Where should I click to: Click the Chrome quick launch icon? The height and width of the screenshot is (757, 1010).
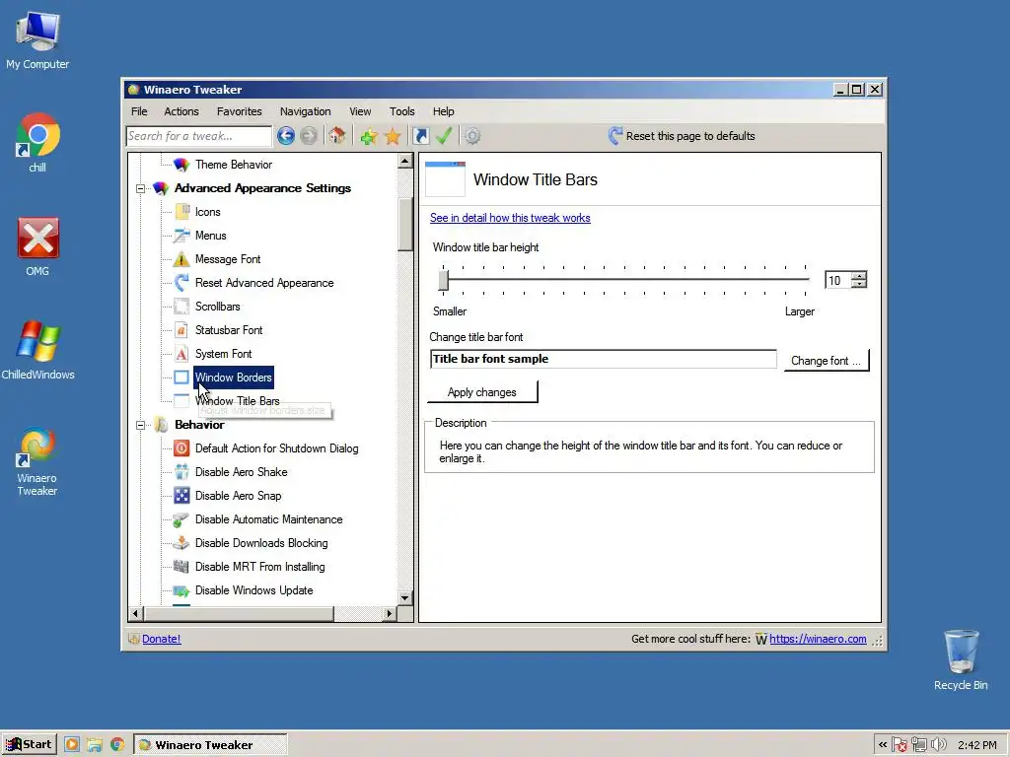(117, 745)
